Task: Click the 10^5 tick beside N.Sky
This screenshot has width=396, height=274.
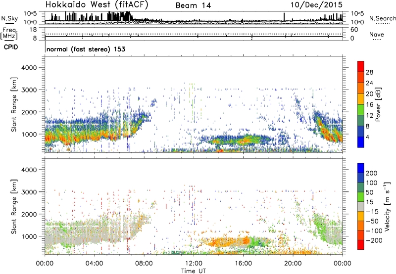Action: pos(30,14)
